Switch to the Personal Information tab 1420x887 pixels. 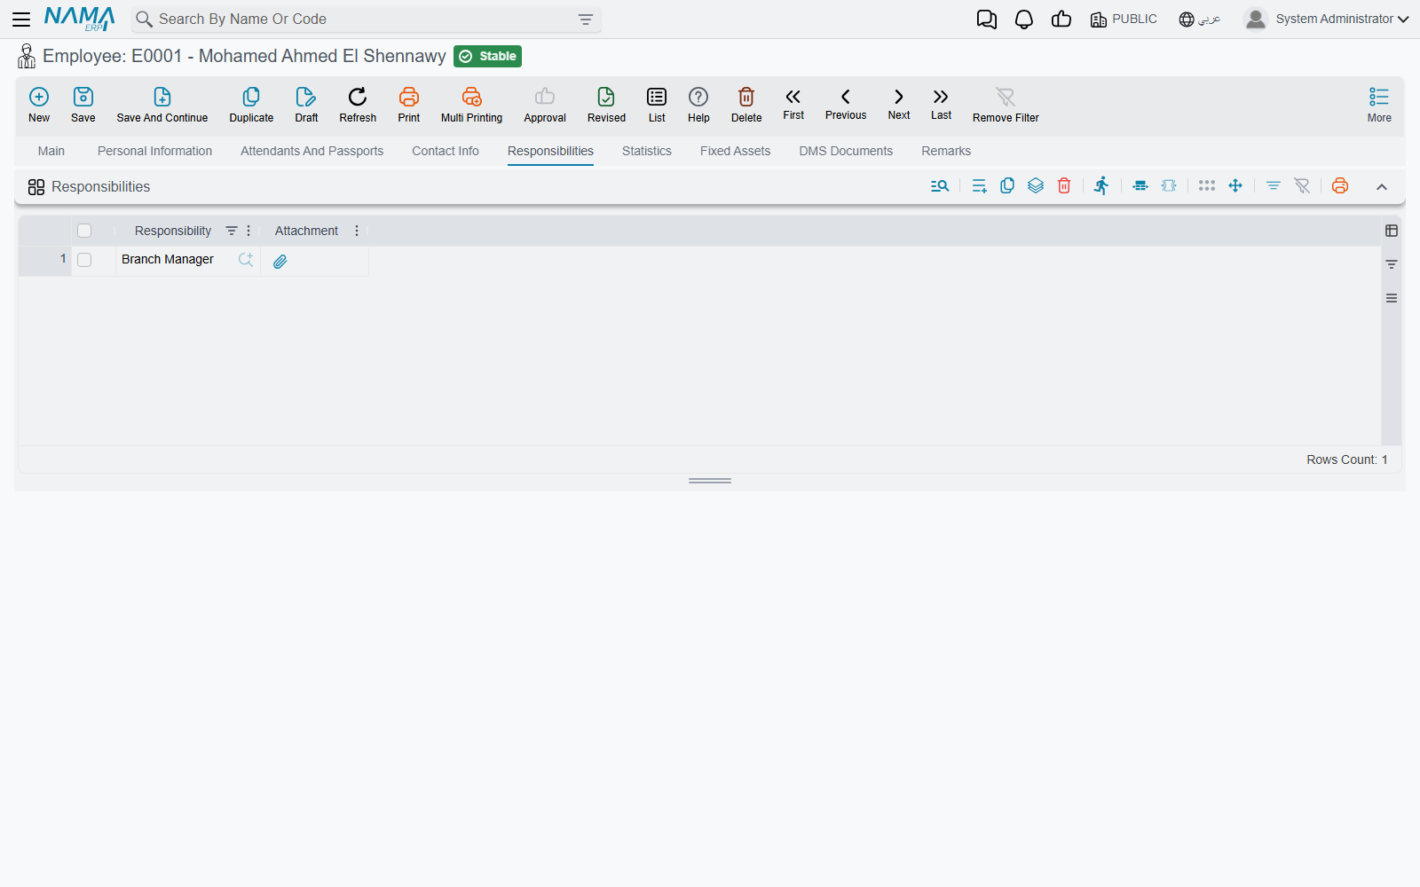(x=154, y=151)
